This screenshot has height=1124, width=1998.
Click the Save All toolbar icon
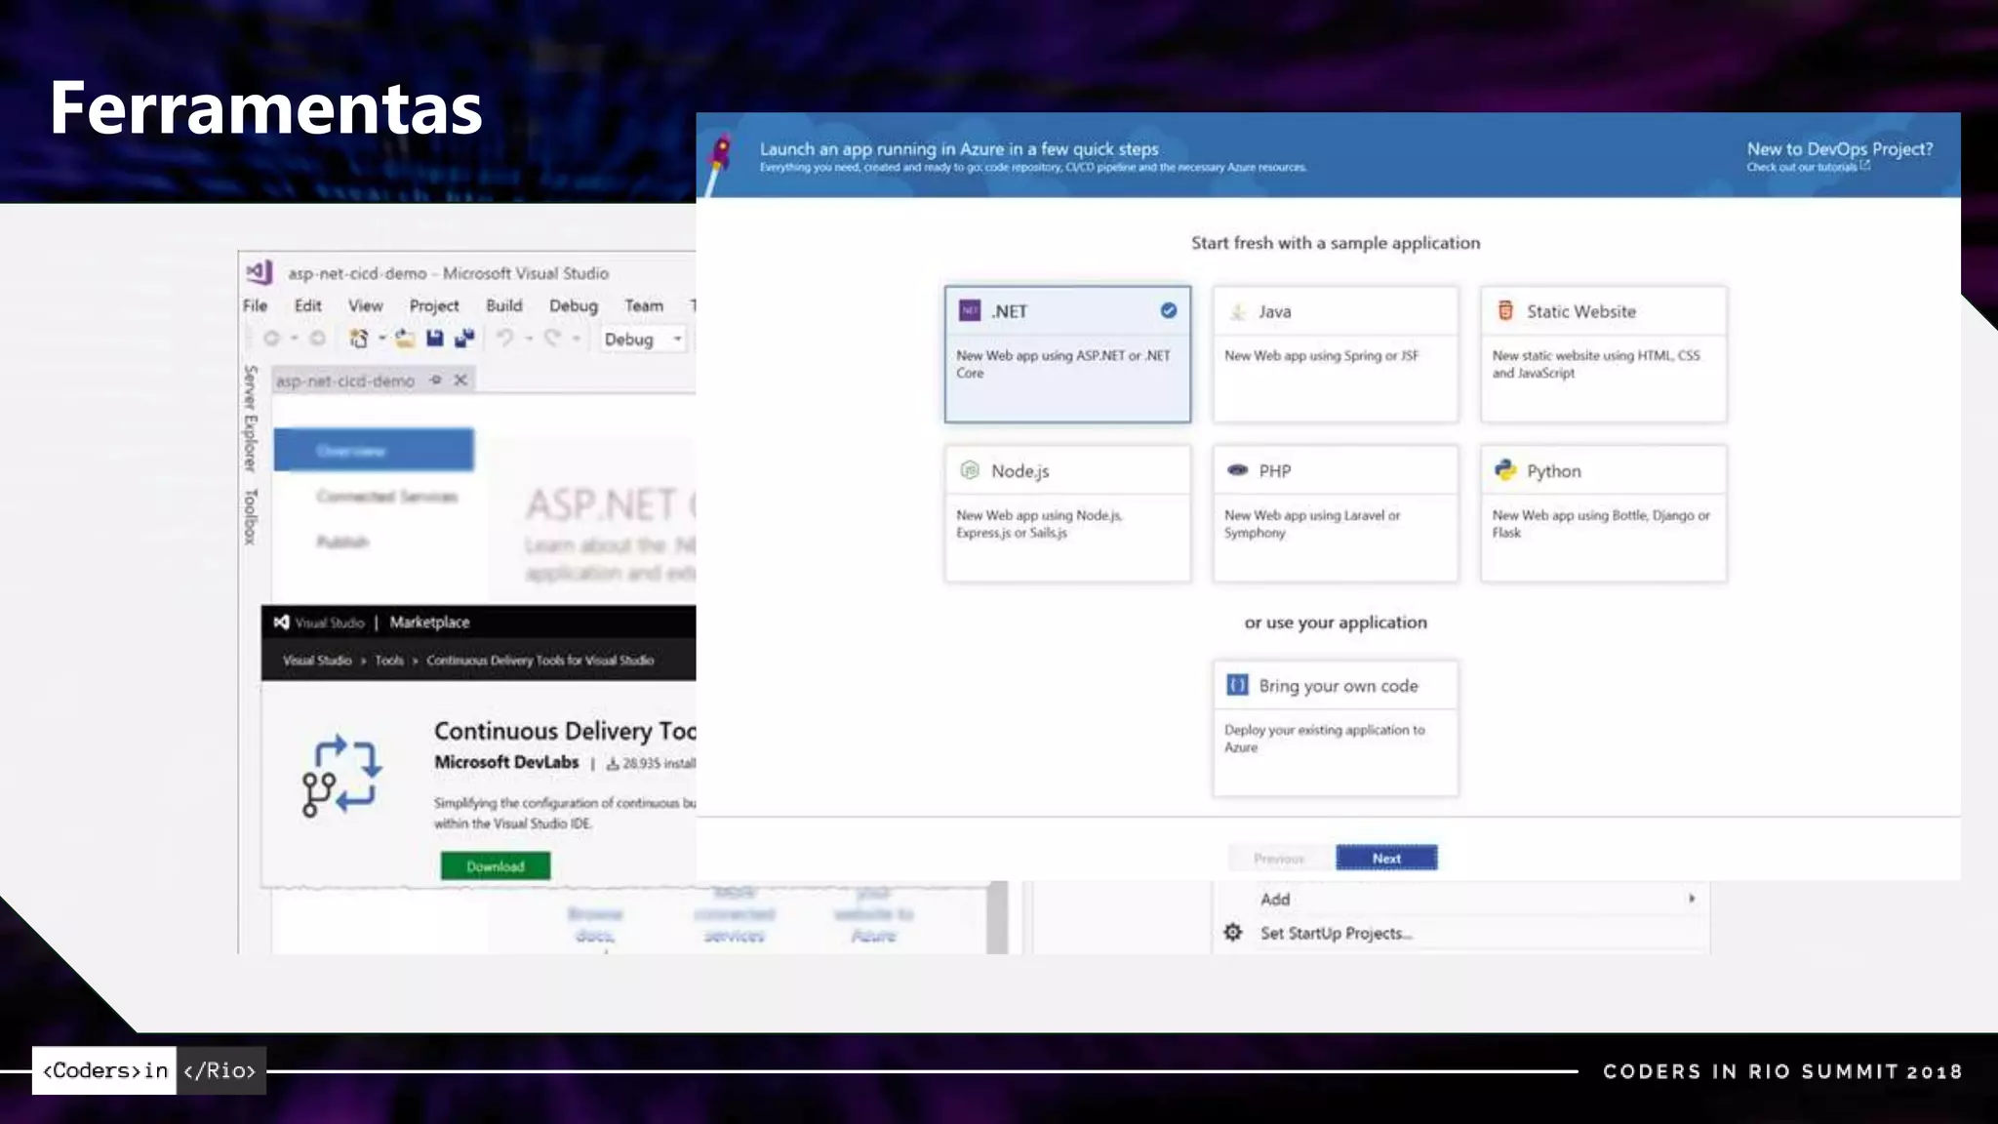coord(464,339)
